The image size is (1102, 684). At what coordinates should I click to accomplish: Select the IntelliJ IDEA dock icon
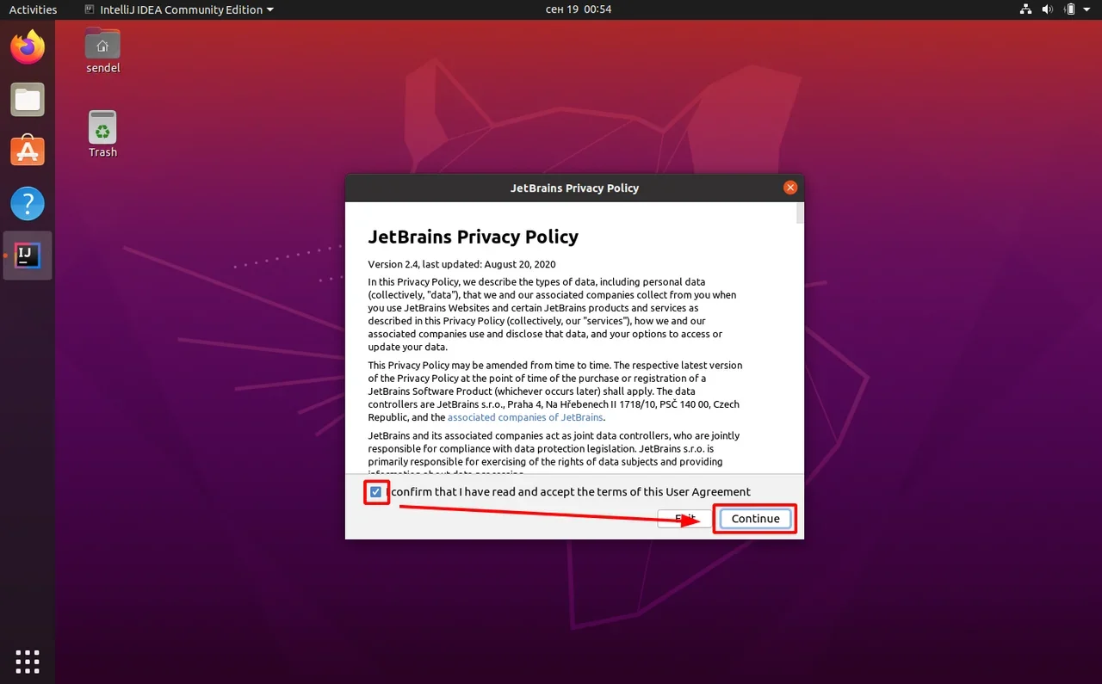[28, 256]
